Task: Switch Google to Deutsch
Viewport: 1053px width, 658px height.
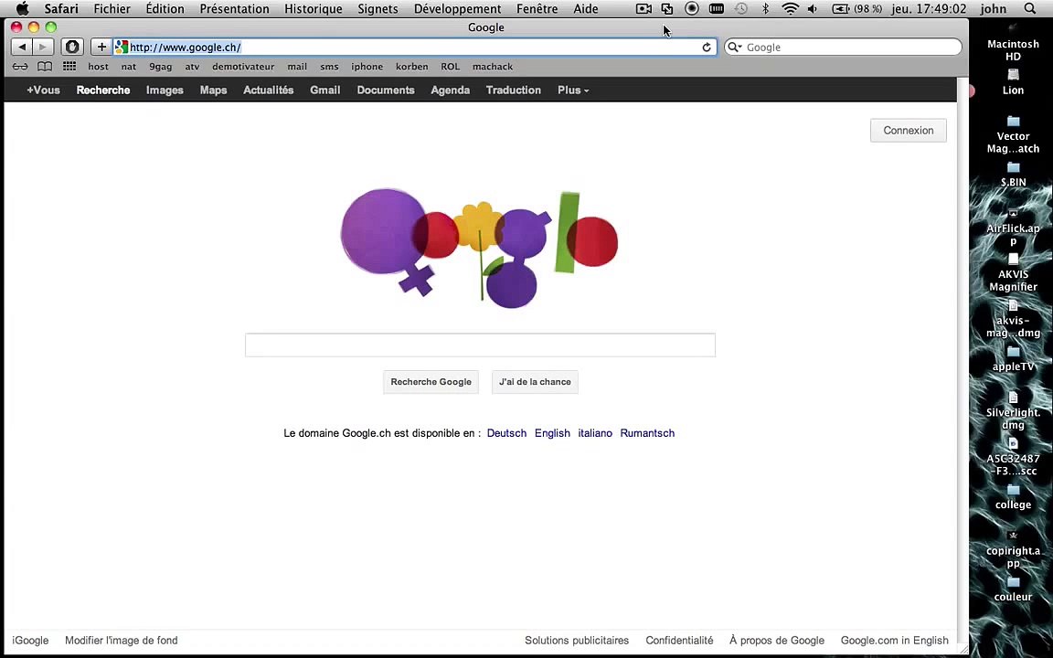Action: pos(506,433)
